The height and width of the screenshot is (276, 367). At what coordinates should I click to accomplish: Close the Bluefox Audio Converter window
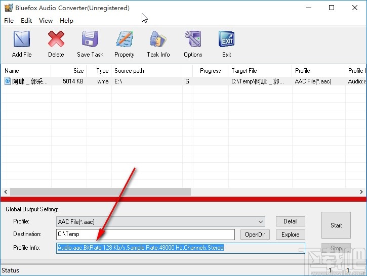[x=354, y=8]
